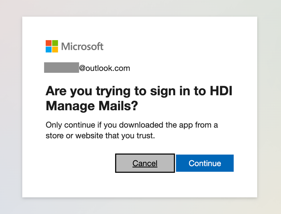Click the Continue button
The height and width of the screenshot is (214, 281).
pos(205,163)
